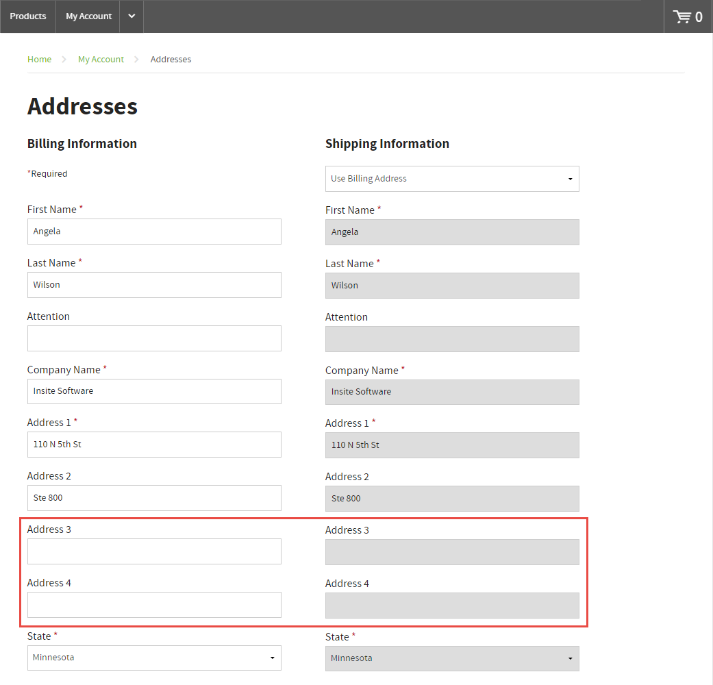Open the shipping State dropdown
The height and width of the screenshot is (685, 713).
[x=452, y=658]
